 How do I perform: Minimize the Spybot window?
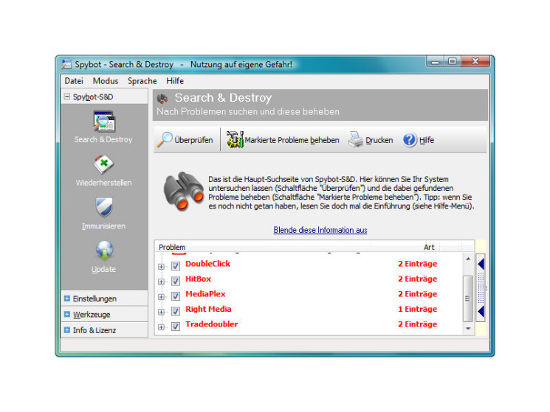tap(435, 62)
